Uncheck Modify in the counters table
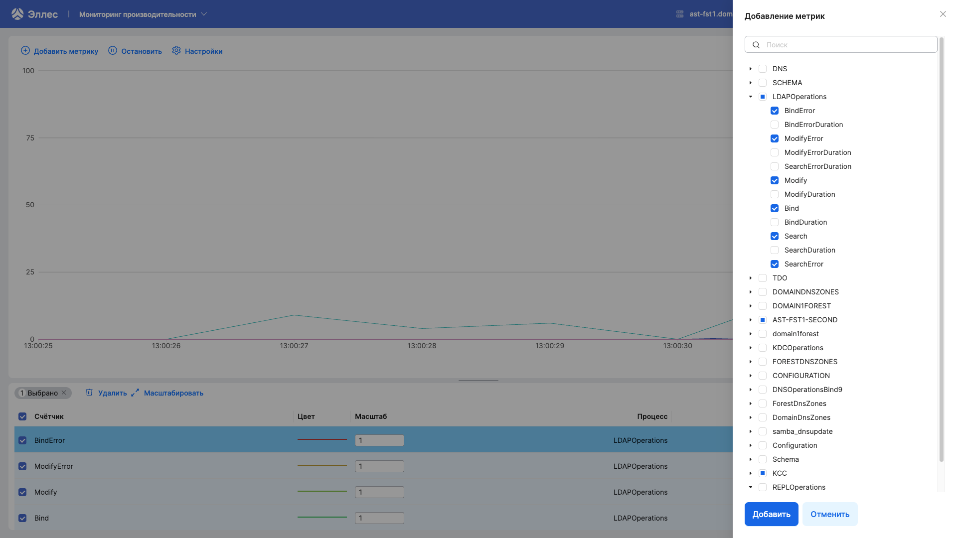Image resolution: width=957 pixels, height=538 pixels. pyautogui.click(x=22, y=492)
